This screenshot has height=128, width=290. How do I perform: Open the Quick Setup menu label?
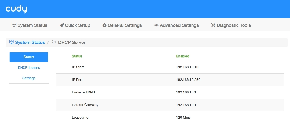point(78,25)
